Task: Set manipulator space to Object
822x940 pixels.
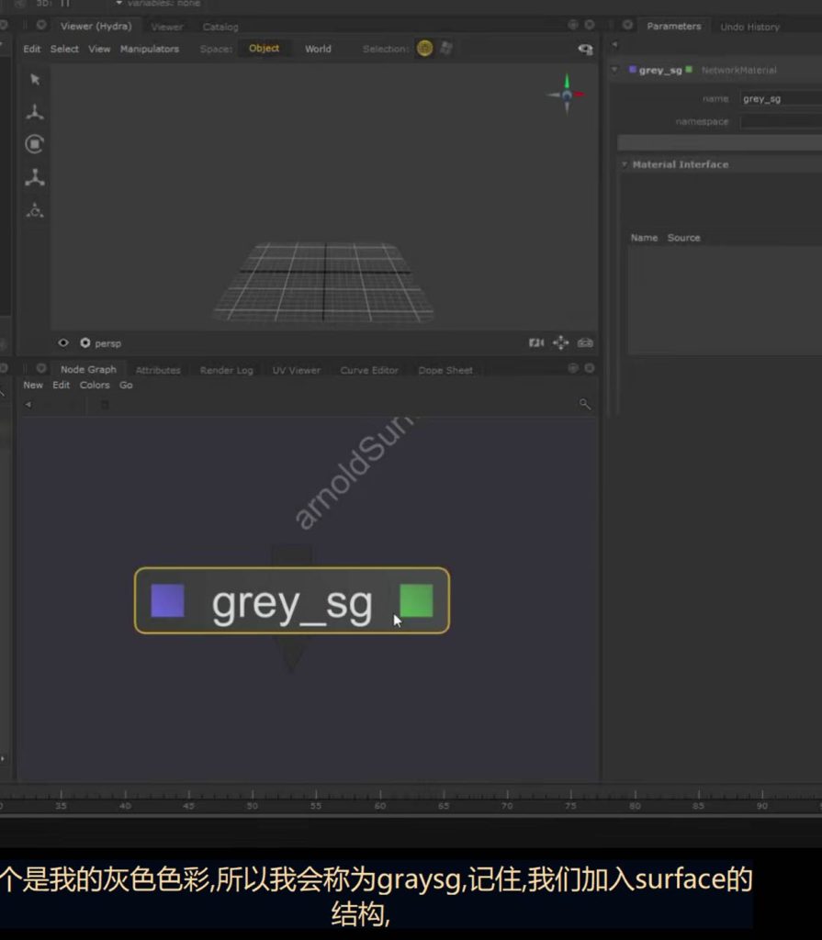Action: coord(264,49)
